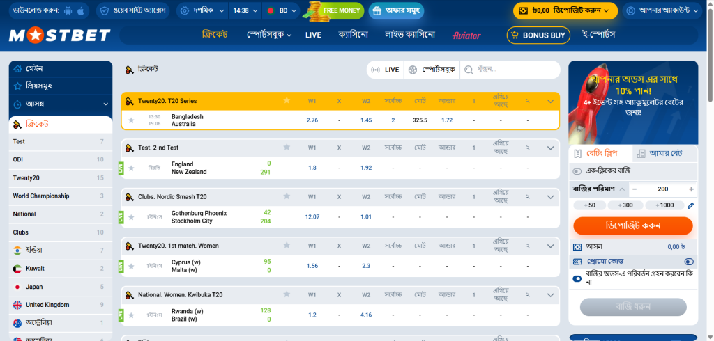This screenshot has width=714, height=341.
Task: Click the offers gift button
Action: point(396,10)
